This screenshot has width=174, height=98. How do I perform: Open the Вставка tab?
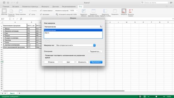coord(15,7)
